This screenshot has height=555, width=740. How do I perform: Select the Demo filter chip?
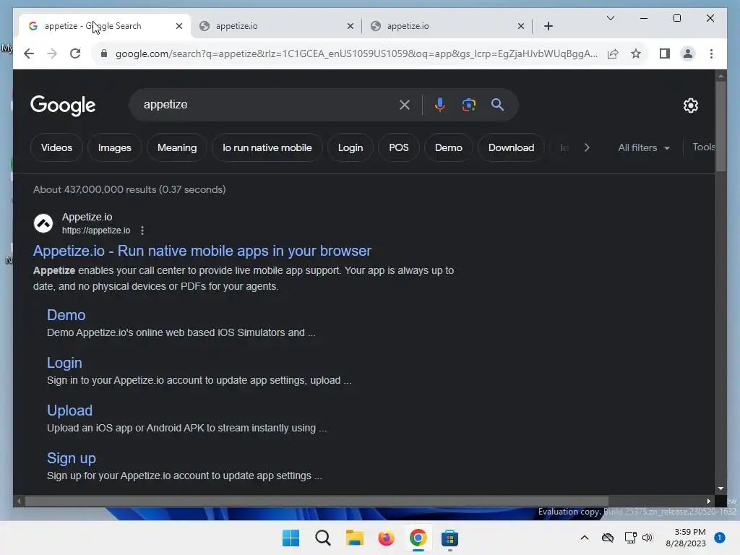point(448,147)
